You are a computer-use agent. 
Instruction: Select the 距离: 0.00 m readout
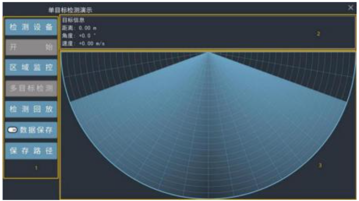coord(79,28)
